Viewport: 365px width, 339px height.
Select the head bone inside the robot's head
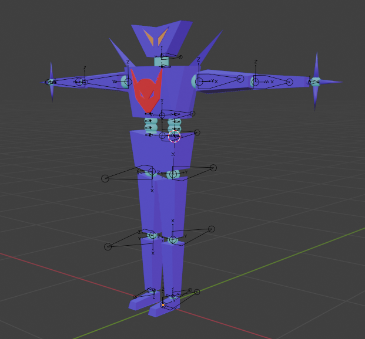pos(170,56)
